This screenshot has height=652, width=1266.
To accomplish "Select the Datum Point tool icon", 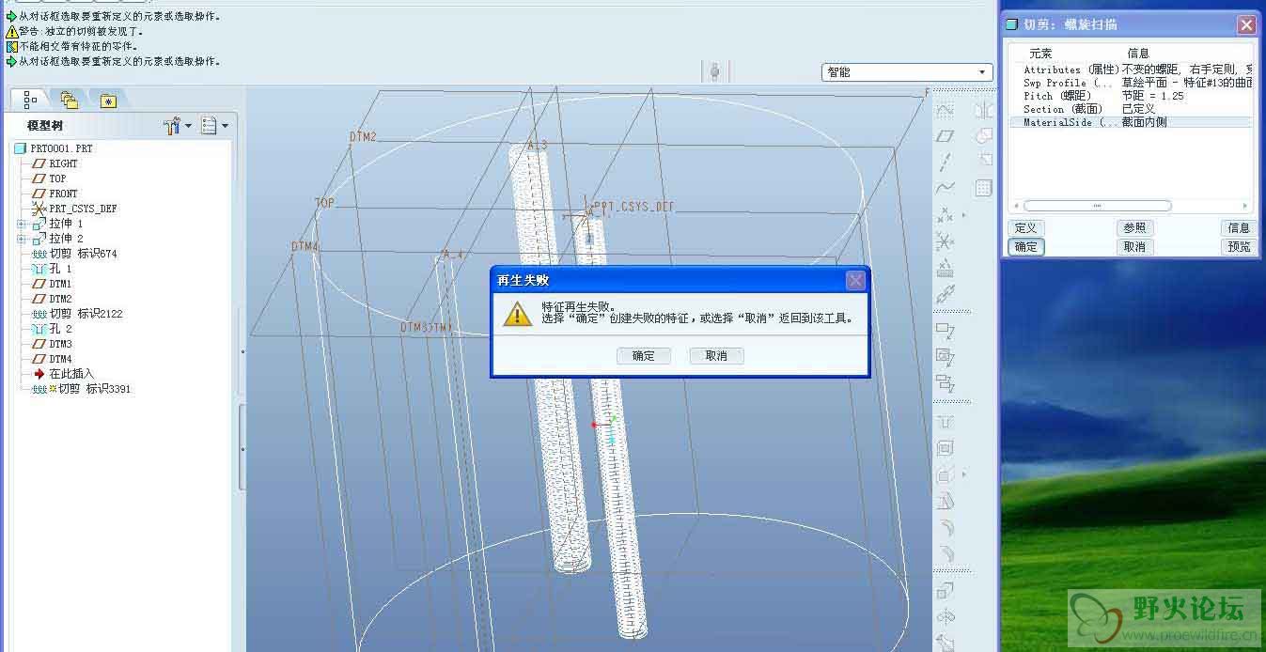I will pyautogui.click(x=946, y=215).
